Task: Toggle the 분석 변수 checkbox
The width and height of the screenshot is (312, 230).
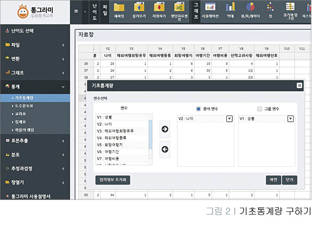Action: pos(199,109)
